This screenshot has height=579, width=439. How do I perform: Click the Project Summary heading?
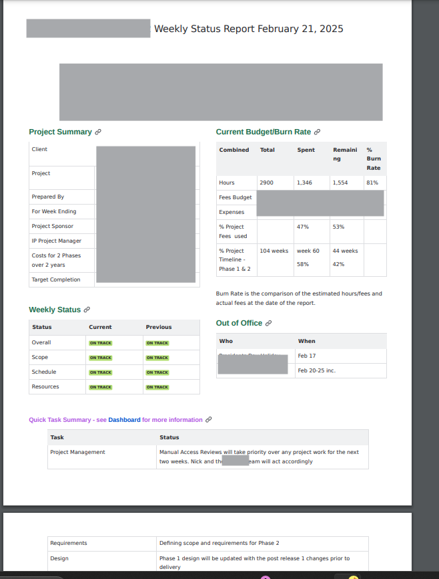61,132
